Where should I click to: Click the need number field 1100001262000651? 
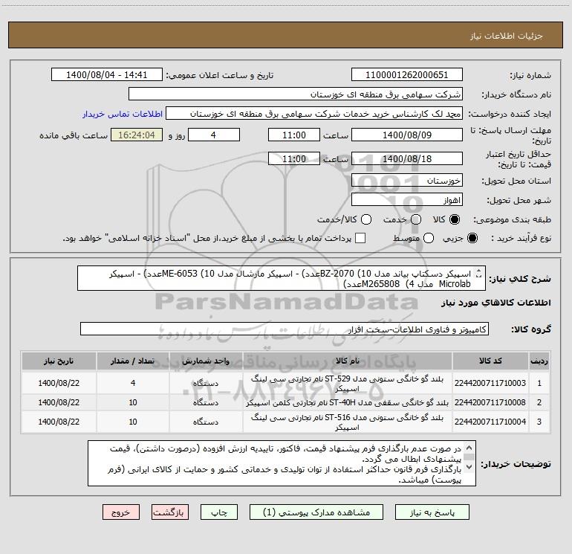[405, 75]
